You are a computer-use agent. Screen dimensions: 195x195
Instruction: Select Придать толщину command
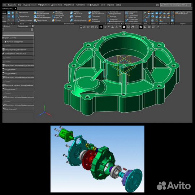pos(57,13)
